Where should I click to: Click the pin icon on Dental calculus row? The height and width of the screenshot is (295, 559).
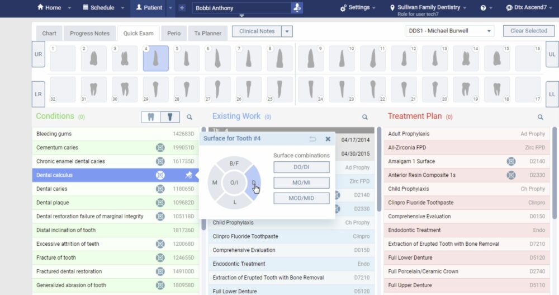coord(188,175)
